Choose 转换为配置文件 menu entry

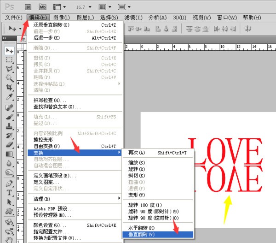click(x=75, y=238)
